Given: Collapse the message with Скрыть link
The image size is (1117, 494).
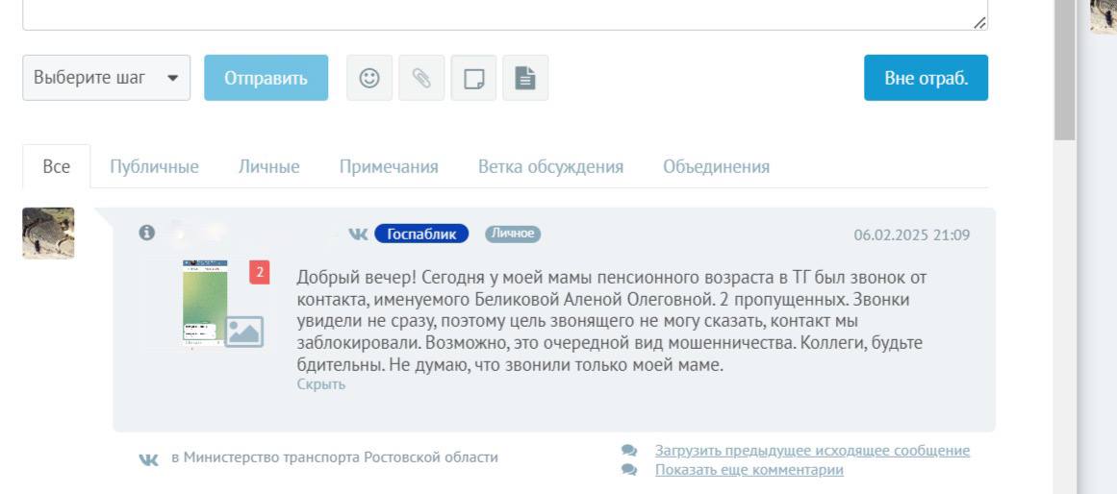Looking at the screenshot, I should (x=320, y=384).
